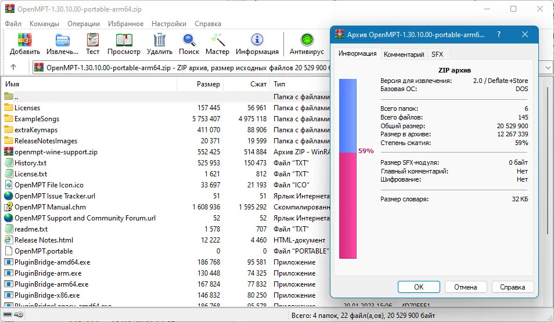The width and height of the screenshot is (554, 322).
Task: Open the Избранное menu
Action: click(126, 24)
